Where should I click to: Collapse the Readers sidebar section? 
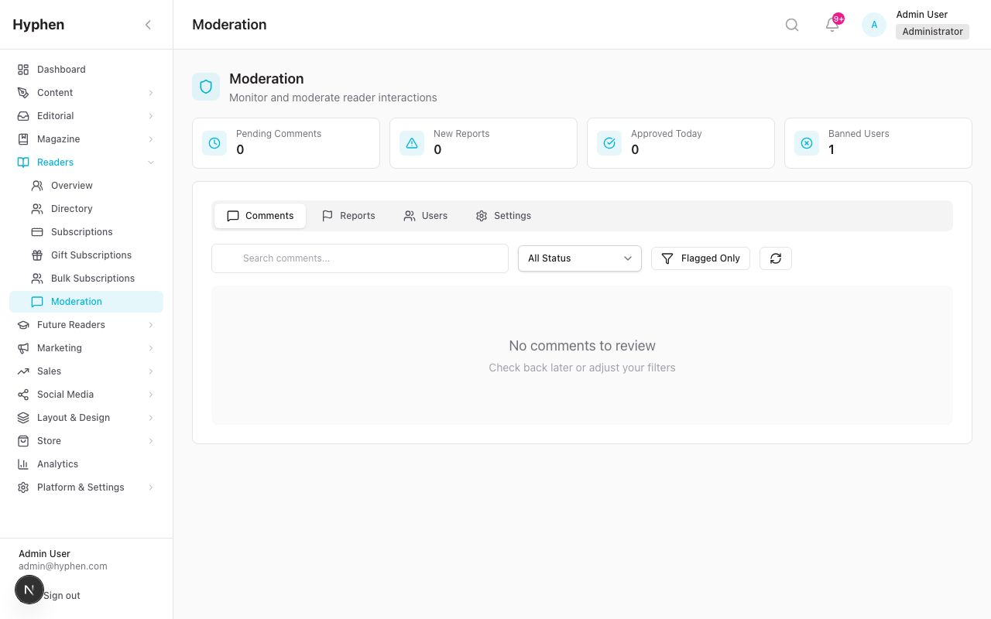point(151,162)
